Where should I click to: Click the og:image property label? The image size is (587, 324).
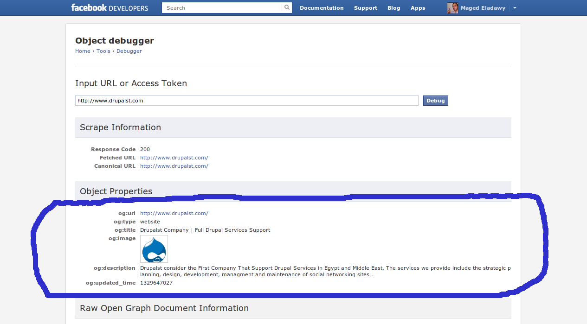coord(122,238)
